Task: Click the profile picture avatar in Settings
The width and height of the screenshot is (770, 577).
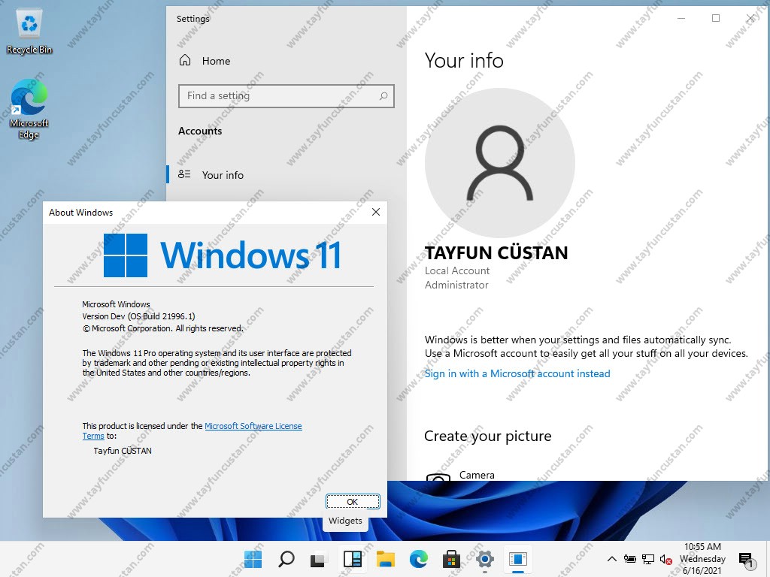Action: point(500,163)
